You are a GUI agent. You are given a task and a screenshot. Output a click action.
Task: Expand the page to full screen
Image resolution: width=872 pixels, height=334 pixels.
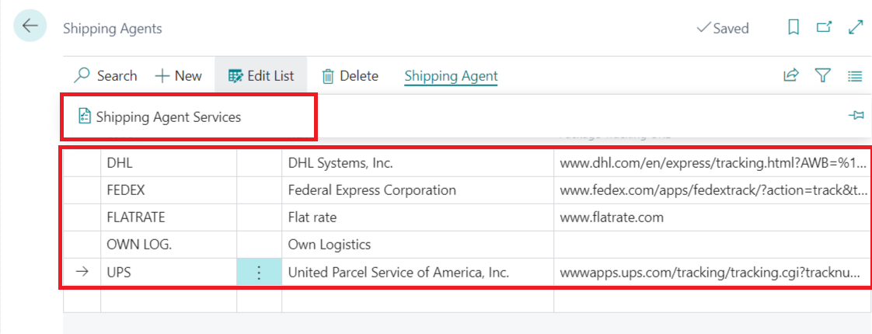click(856, 28)
